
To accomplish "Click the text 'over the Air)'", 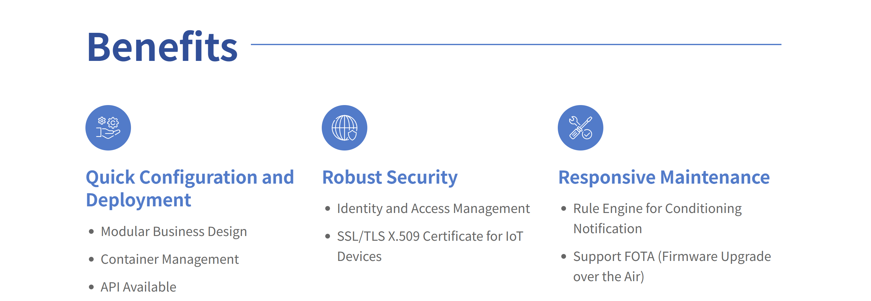I will coord(609,277).
